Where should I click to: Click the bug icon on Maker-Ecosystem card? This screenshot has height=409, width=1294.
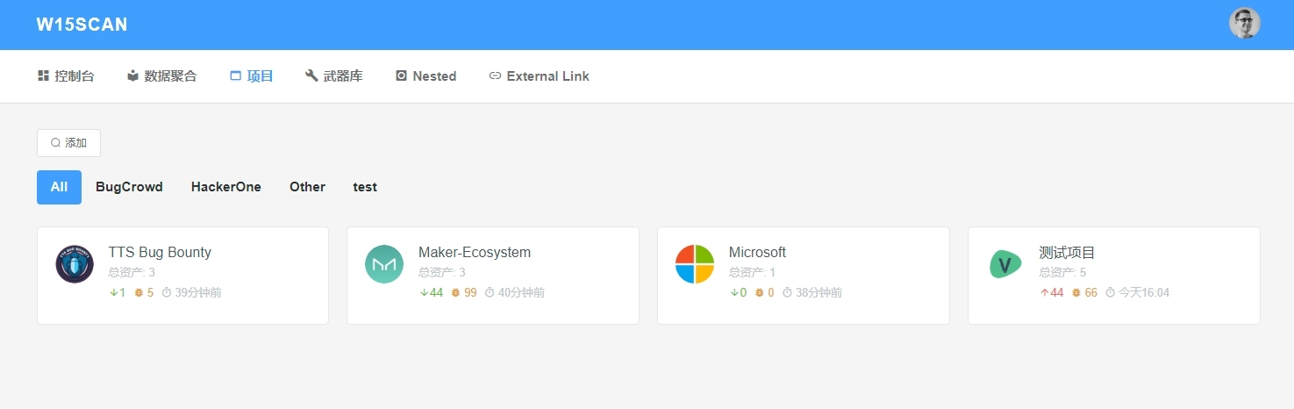[455, 293]
